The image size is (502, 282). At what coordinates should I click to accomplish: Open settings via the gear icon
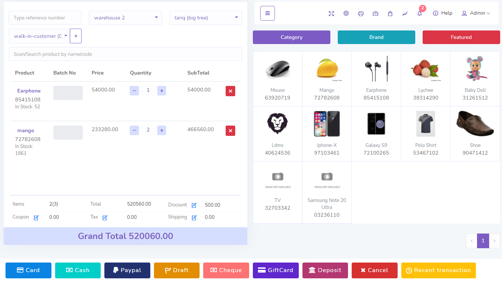[x=346, y=14]
